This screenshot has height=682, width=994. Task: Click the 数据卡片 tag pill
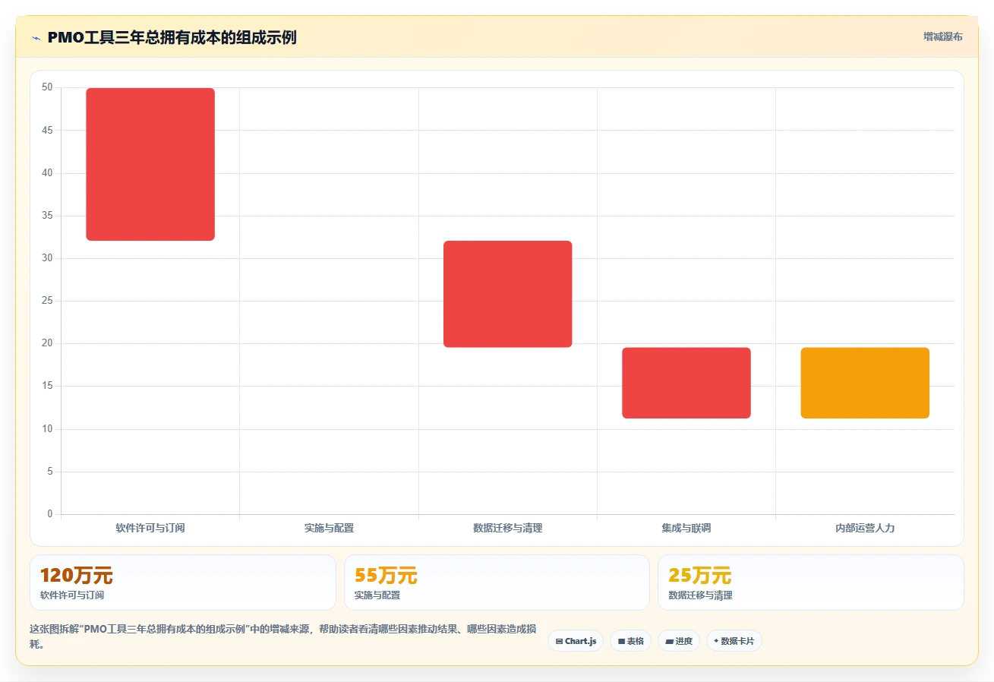734,641
